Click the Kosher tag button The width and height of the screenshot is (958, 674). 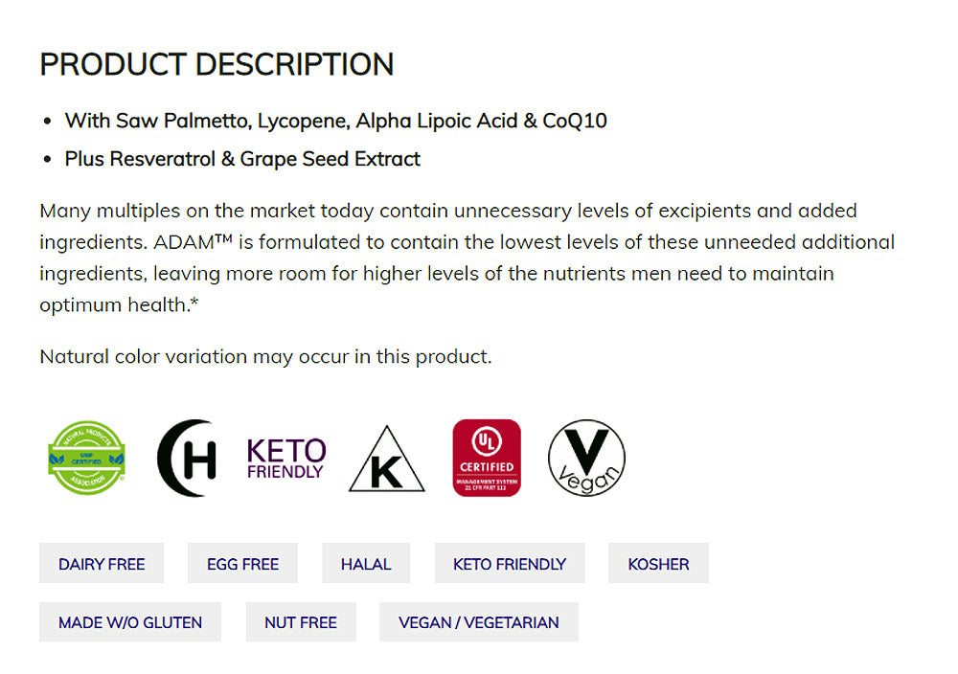pyautogui.click(x=658, y=564)
